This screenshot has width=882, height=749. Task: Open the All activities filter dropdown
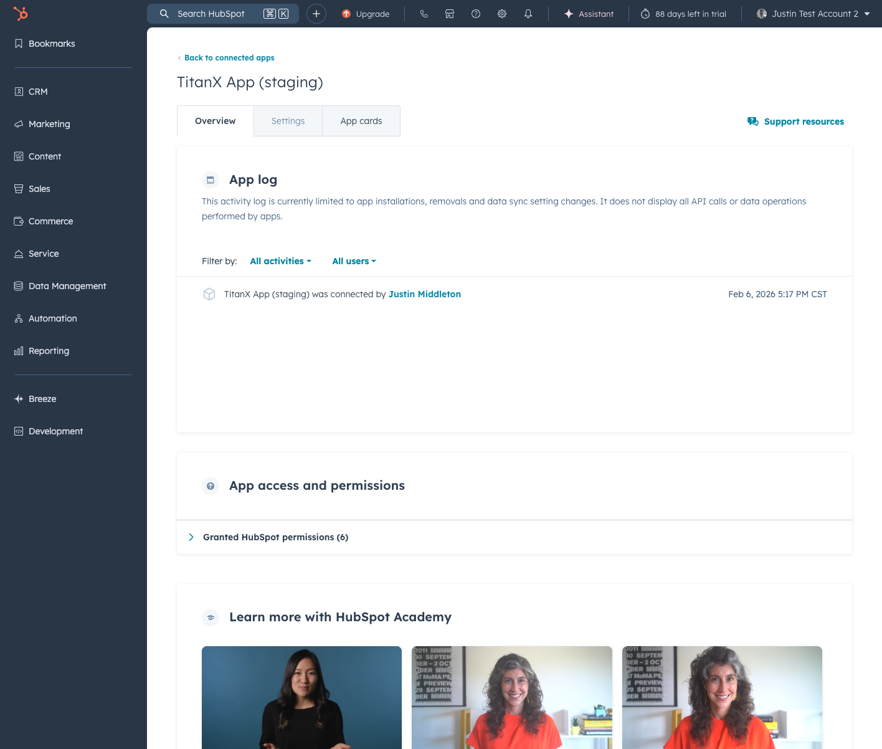(x=280, y=261)
